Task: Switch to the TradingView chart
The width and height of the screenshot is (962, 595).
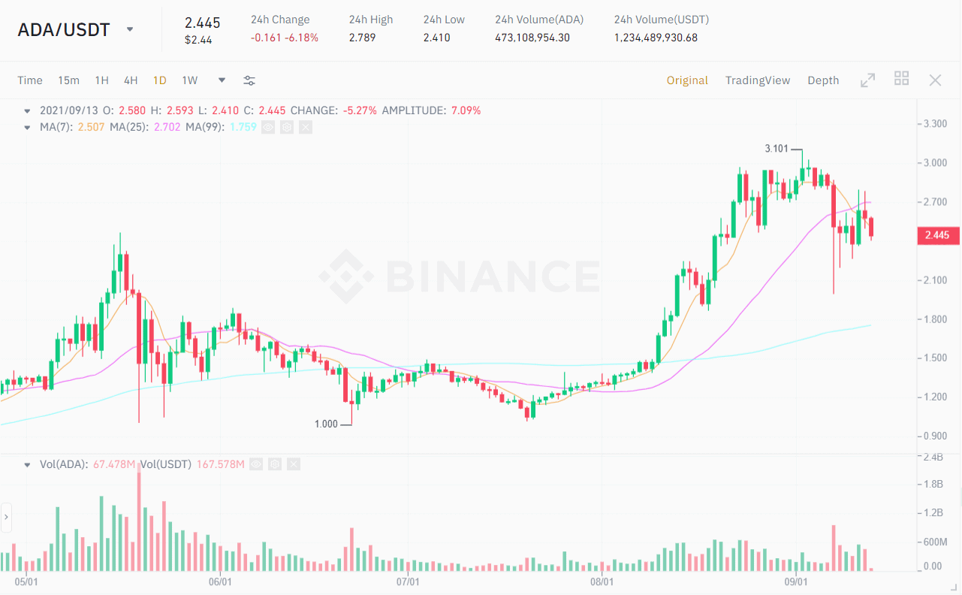Action: pyautogui.click(x=758, y=80)
